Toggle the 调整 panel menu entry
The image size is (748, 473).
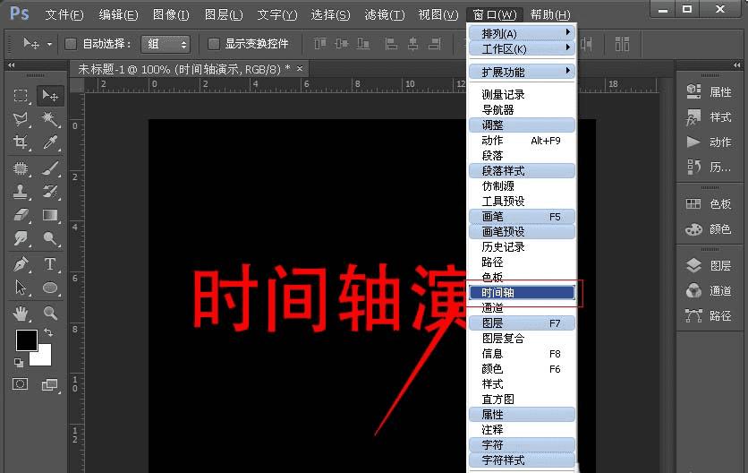pos(522,125)
